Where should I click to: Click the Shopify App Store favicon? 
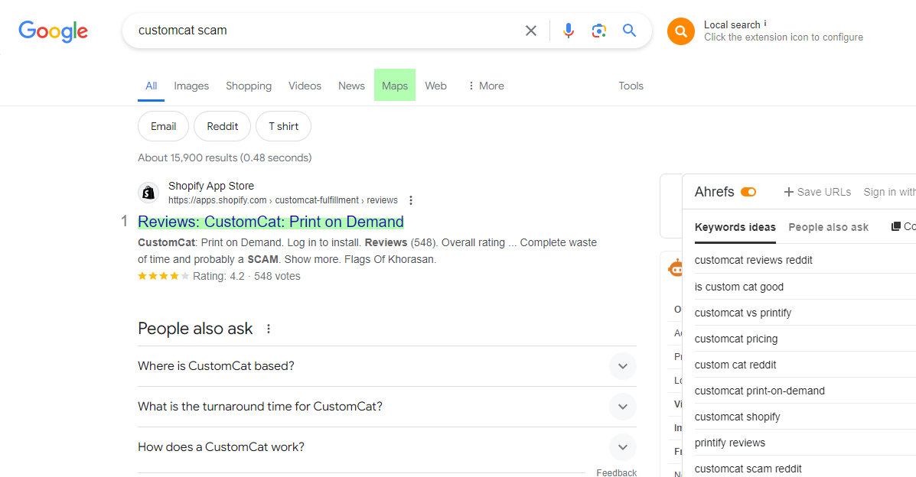[x=148, y=192]
